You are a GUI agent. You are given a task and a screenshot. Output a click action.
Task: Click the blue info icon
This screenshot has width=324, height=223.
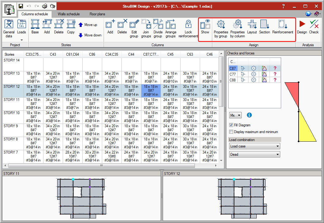click(249, 115)
